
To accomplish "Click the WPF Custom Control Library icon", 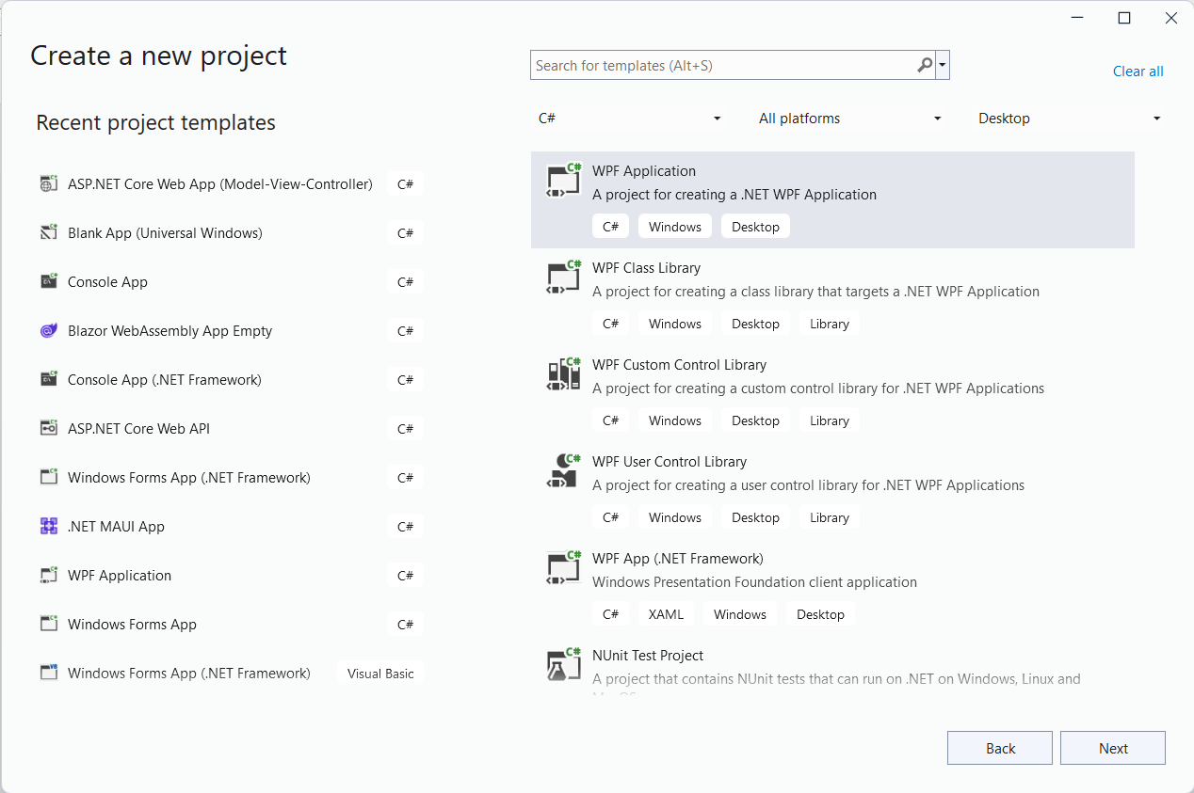I will coord(564,373).
